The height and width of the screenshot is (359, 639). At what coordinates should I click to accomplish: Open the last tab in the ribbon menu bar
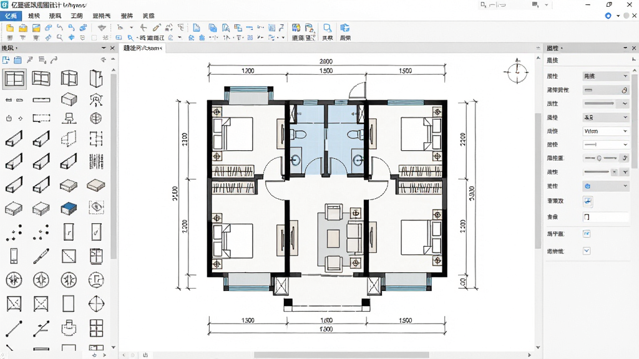pyautogui.click(x=149, y=16)
